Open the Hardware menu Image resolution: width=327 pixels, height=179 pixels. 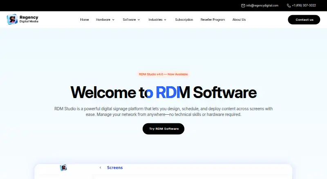[x=103, y=20]
